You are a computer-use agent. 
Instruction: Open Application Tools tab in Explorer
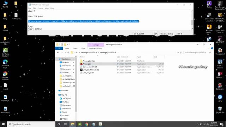(96, 48)
